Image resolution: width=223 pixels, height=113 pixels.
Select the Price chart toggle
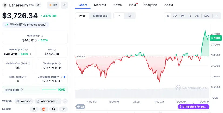click(82, 16)
